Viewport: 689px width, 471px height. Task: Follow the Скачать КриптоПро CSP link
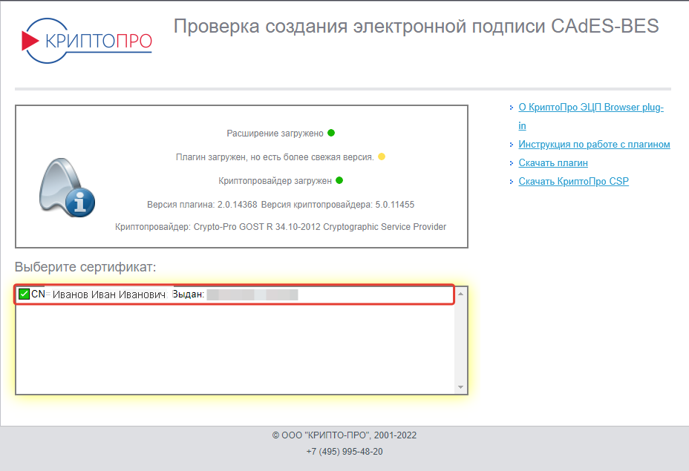(x=573, y=181)
